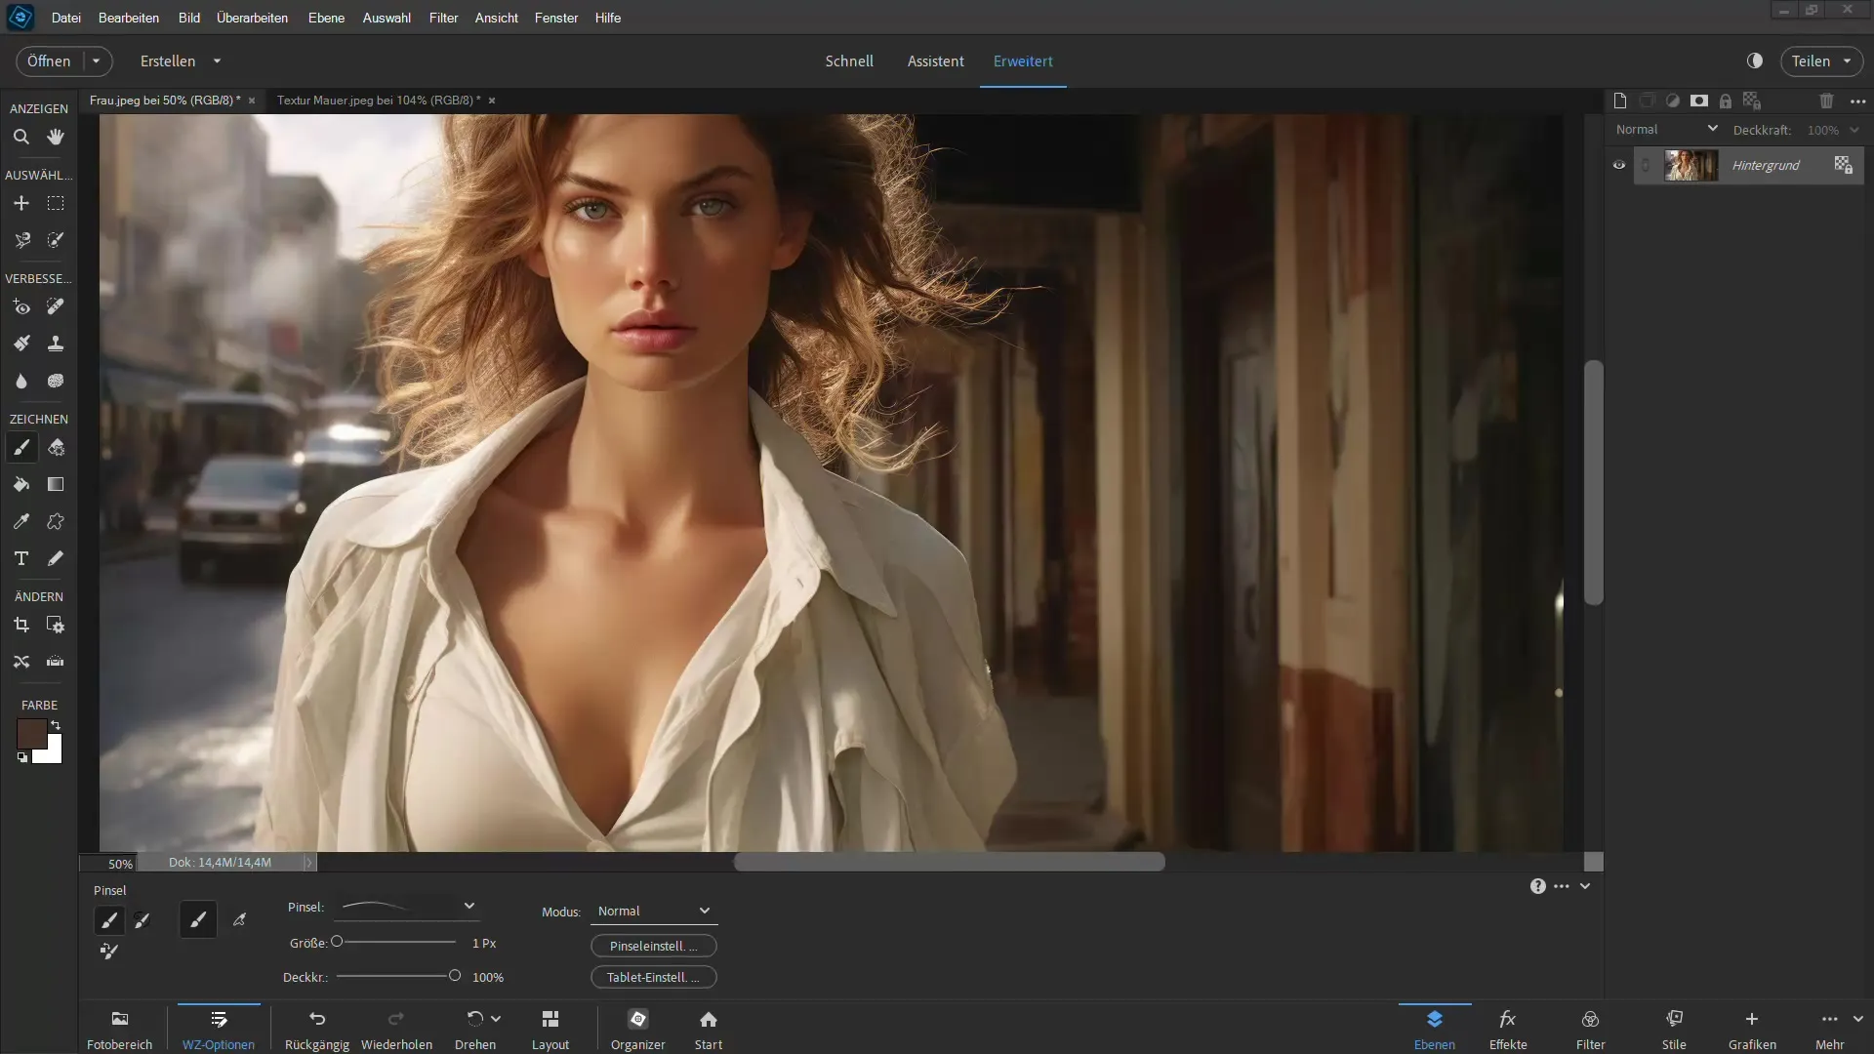Select the Clone Stamp tool
The height and width of the screenshot is (1054, 1874).
click(x=56, y=343)
